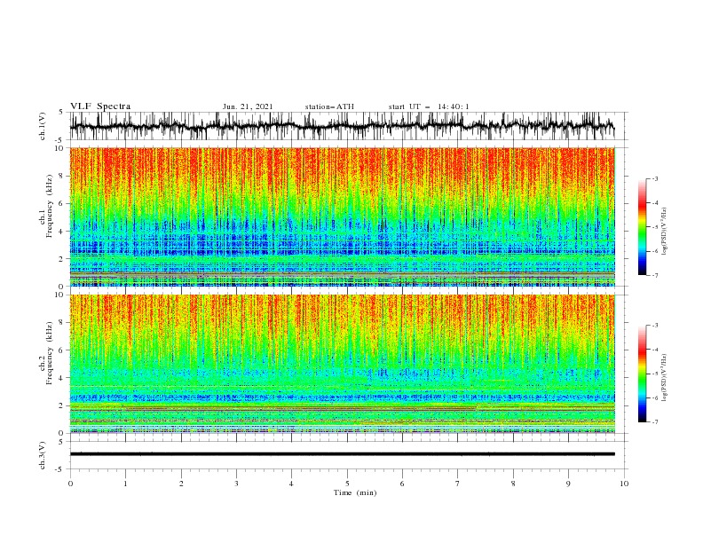Click the ch.3 flat black trace

pos(342,454)
